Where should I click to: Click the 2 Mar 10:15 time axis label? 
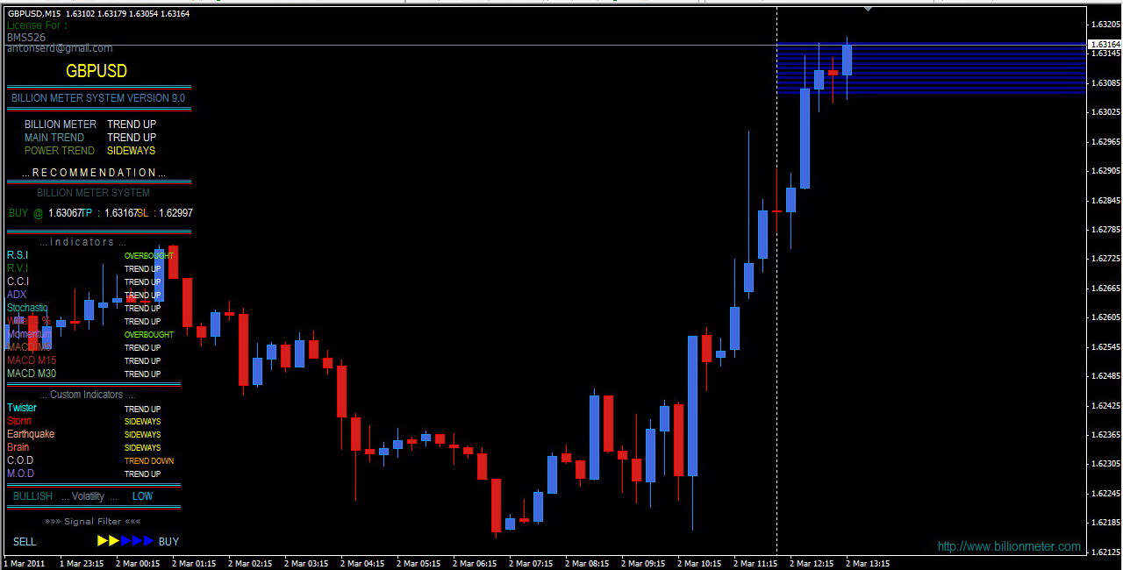click(699, 564)
